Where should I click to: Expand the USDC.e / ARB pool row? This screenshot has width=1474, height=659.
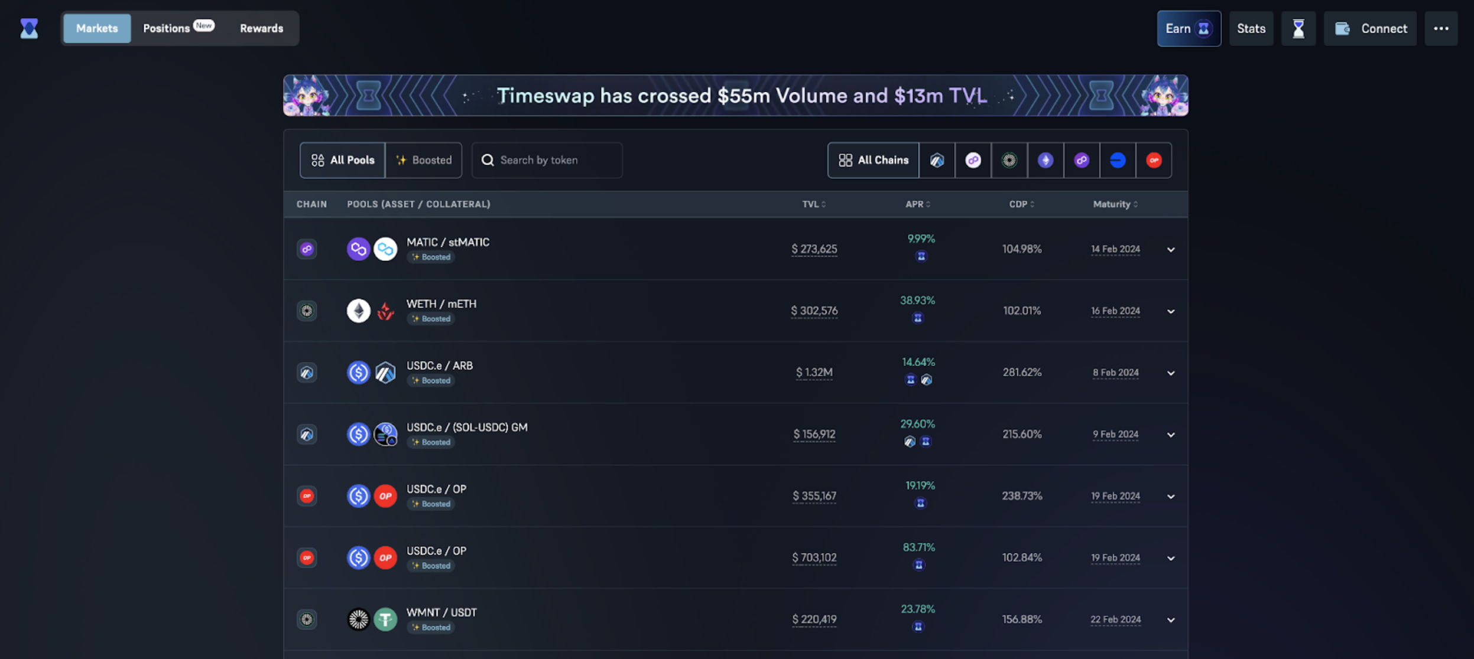(1170, 373)
